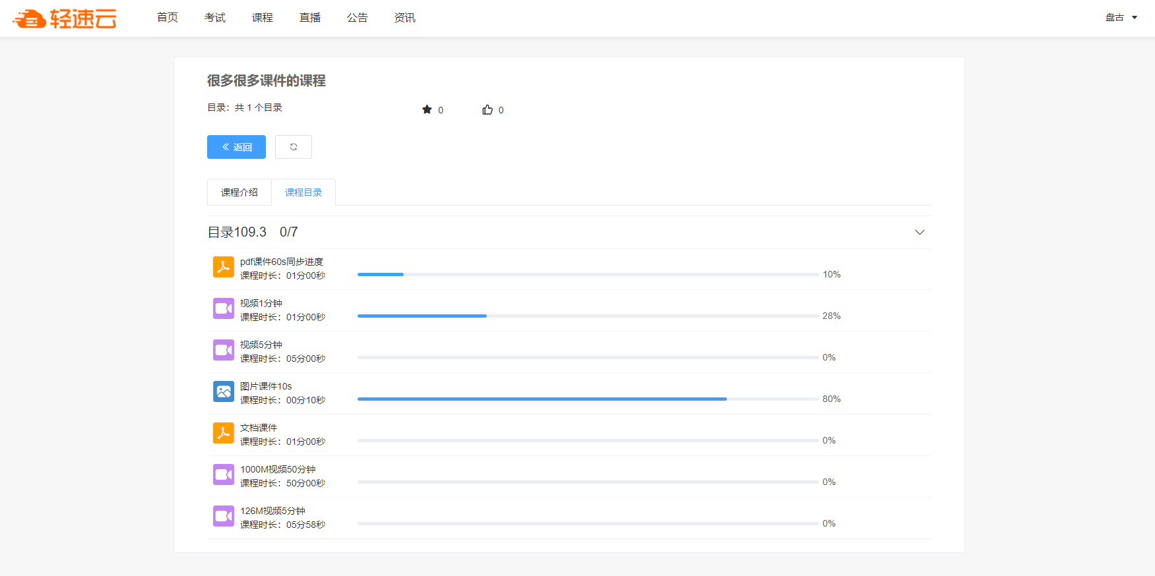Click the 视频5分钟 title

pos(261,345)
